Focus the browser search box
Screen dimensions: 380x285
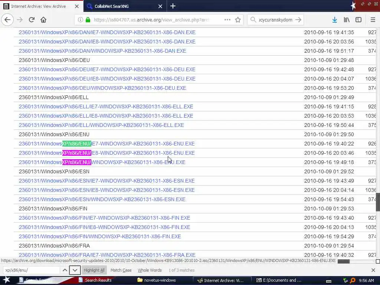coord(275,20)
